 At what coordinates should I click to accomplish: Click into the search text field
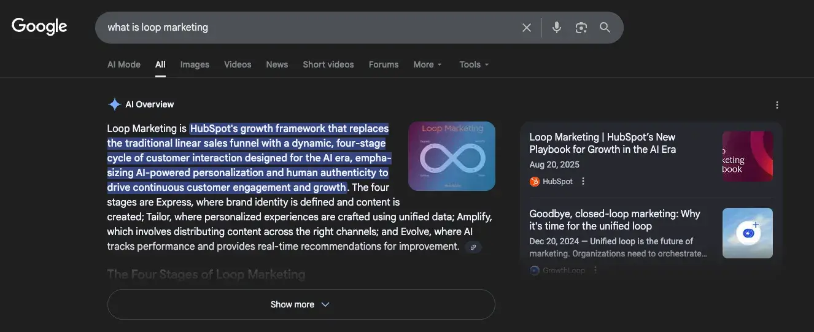click(307, 28)
